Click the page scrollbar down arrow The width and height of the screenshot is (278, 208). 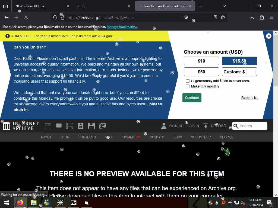pyautogui.click(x=276, y=195)
